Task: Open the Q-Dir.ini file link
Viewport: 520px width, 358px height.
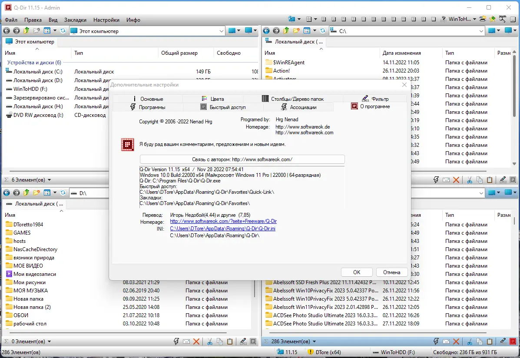Action: 222,229
